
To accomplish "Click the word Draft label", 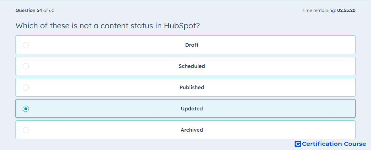I will (192, 45).
